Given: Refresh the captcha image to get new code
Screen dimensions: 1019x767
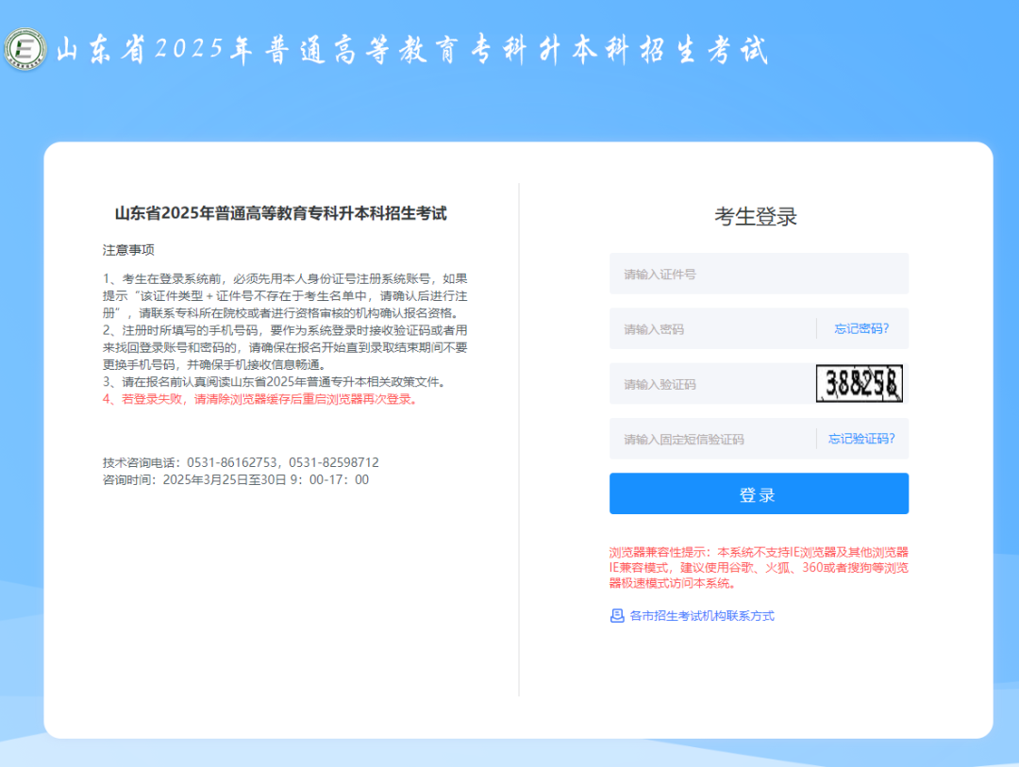Looking at the screenshot, I should (x=860, y=383).
